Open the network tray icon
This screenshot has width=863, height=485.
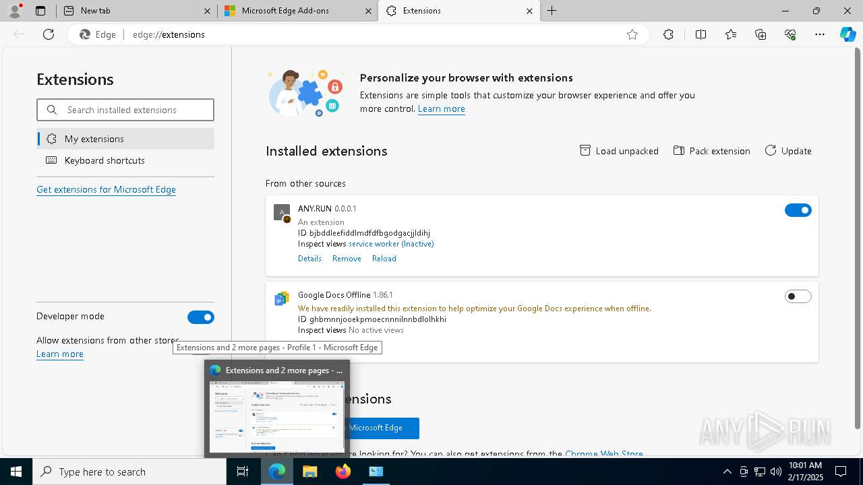coord(760,472)
